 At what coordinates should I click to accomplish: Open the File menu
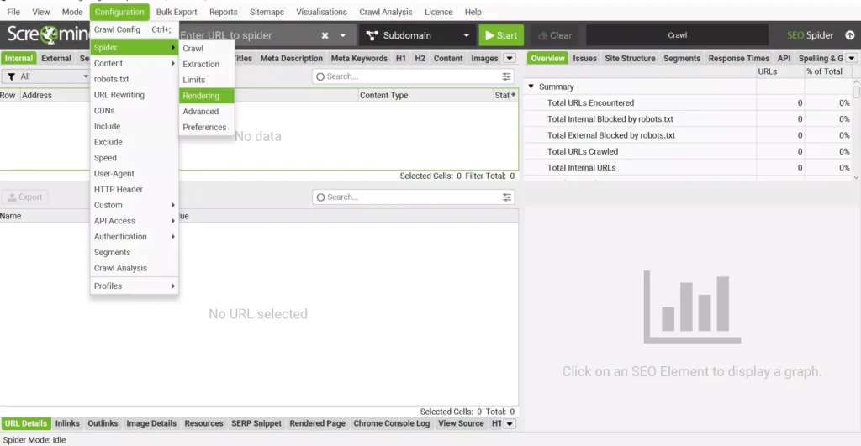[x=13, y=12]
